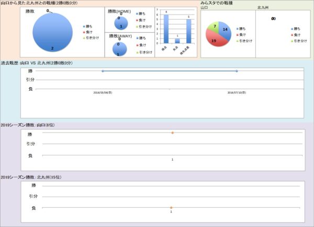Click heading 過去戦歴:山口 VS 北九州

coord(37,63)
